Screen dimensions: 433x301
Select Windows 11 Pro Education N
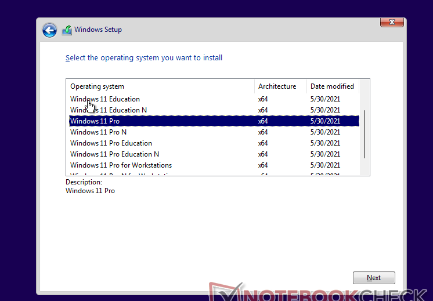(x=114, y=154)
